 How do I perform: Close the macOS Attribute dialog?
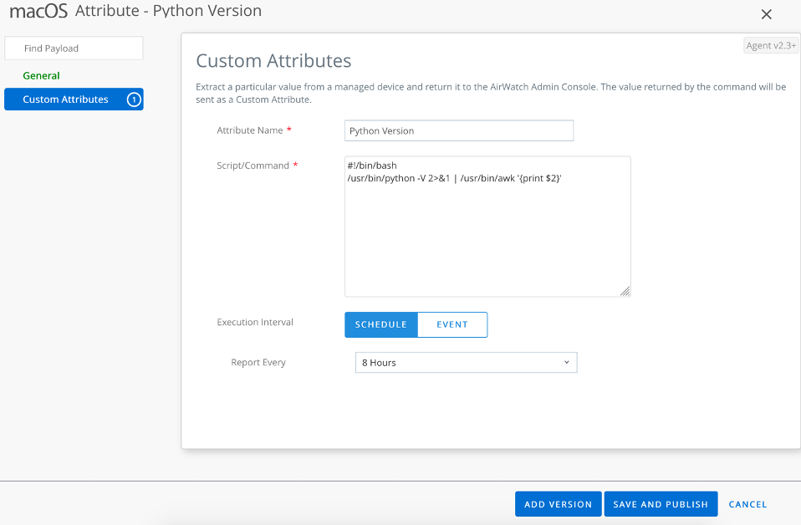(766, 14)
